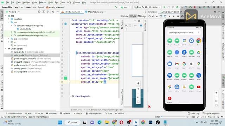Screen dimensions: 225x126
Task: Open the Tools menu
Action: pos(63,2)
